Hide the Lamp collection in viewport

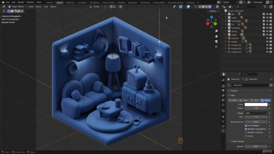pos(267,18)
